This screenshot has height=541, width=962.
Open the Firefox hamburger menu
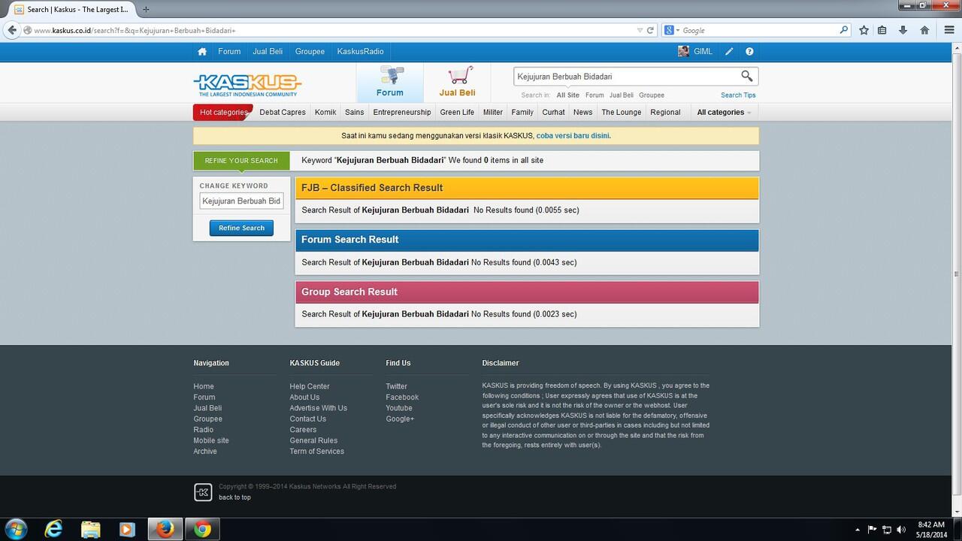pyautogui.click(x=948, y=30)
